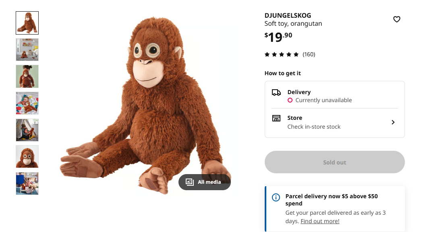Viewport: 421px width, 232px height.
Task: Add DJUNGELSKOG to favorites with heart icon
Action: click(x=397, y=19)
